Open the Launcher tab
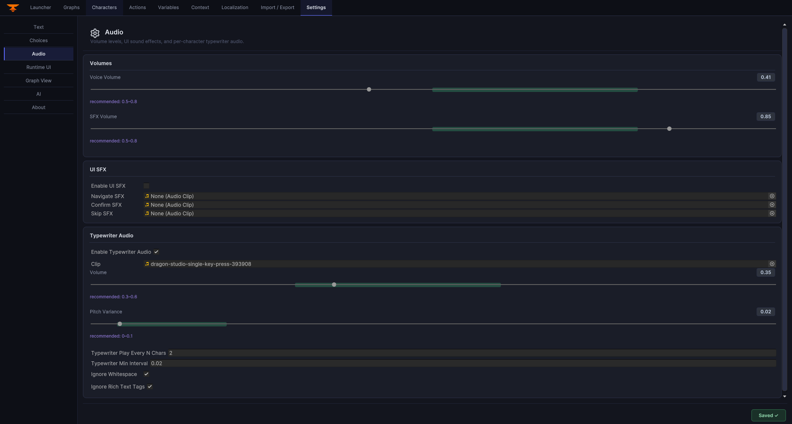Screen dimensions: 792x424 tap(41, 8)
